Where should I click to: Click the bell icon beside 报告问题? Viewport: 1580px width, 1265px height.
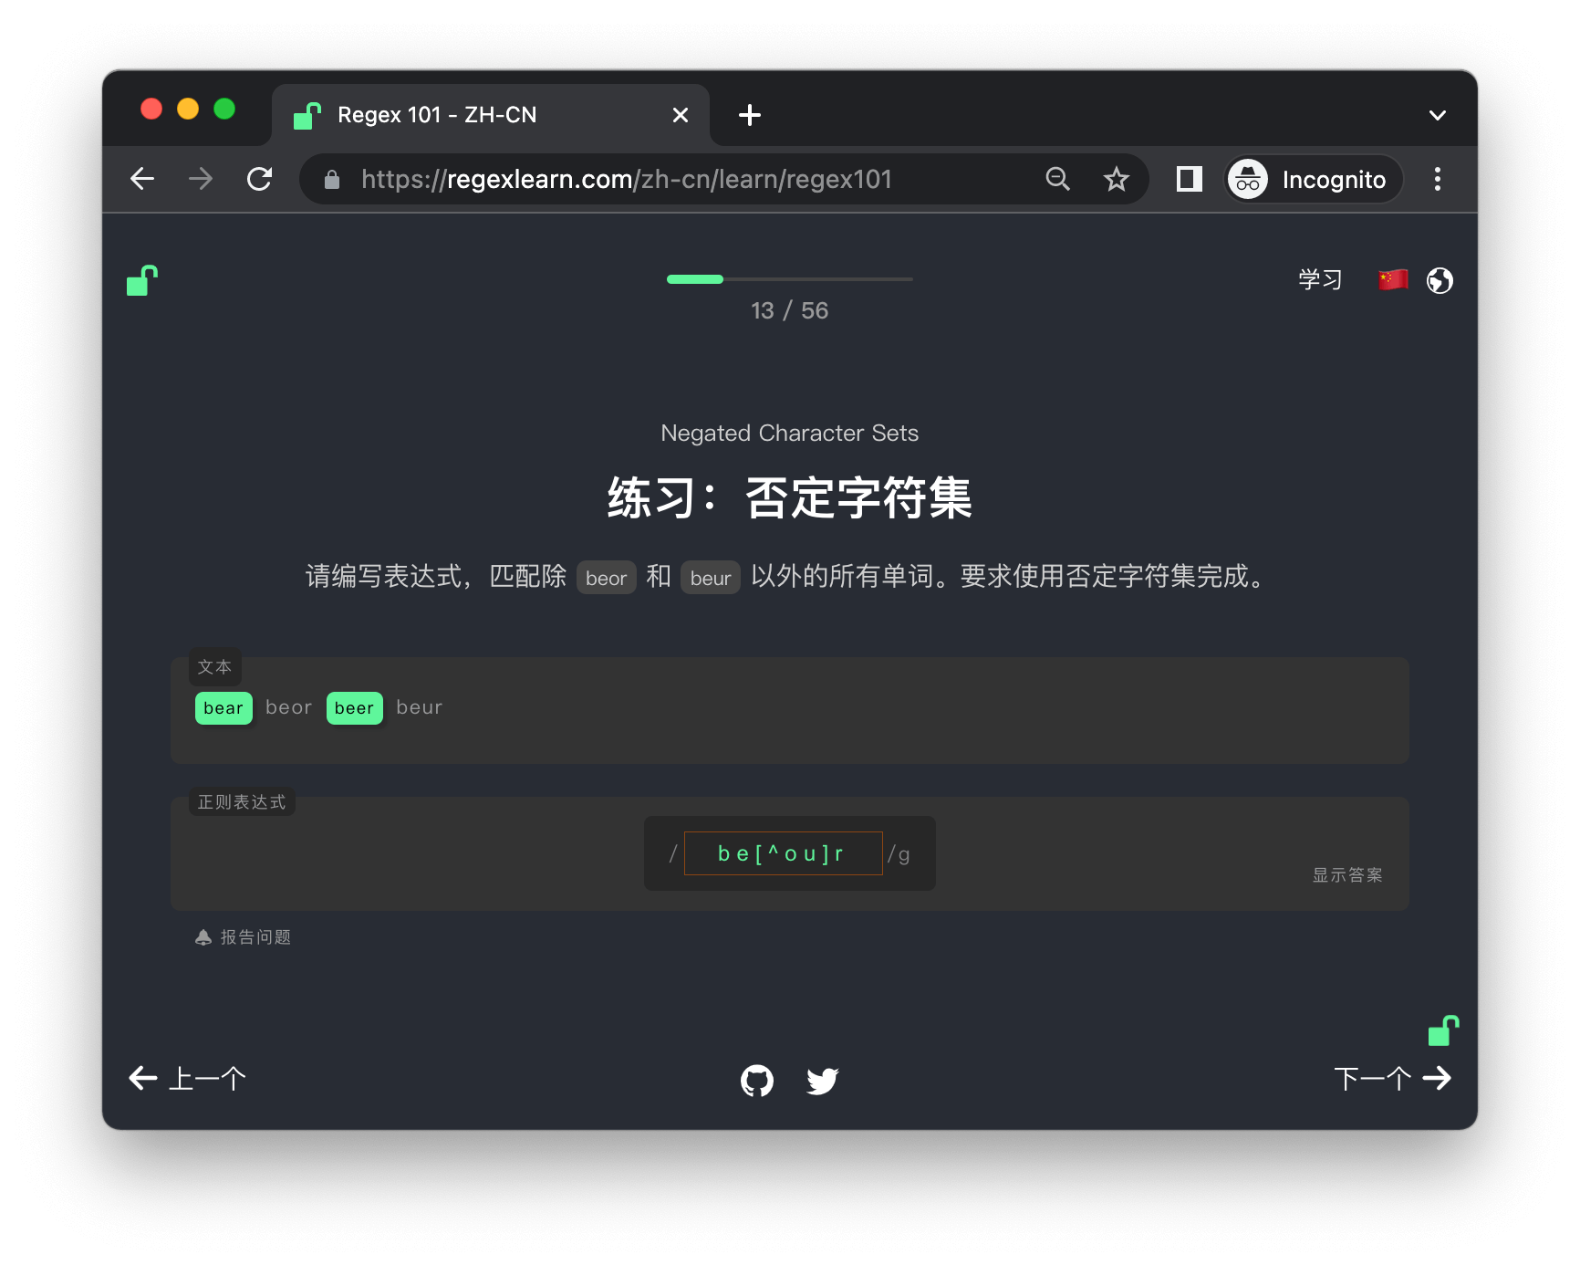[203, 937]
